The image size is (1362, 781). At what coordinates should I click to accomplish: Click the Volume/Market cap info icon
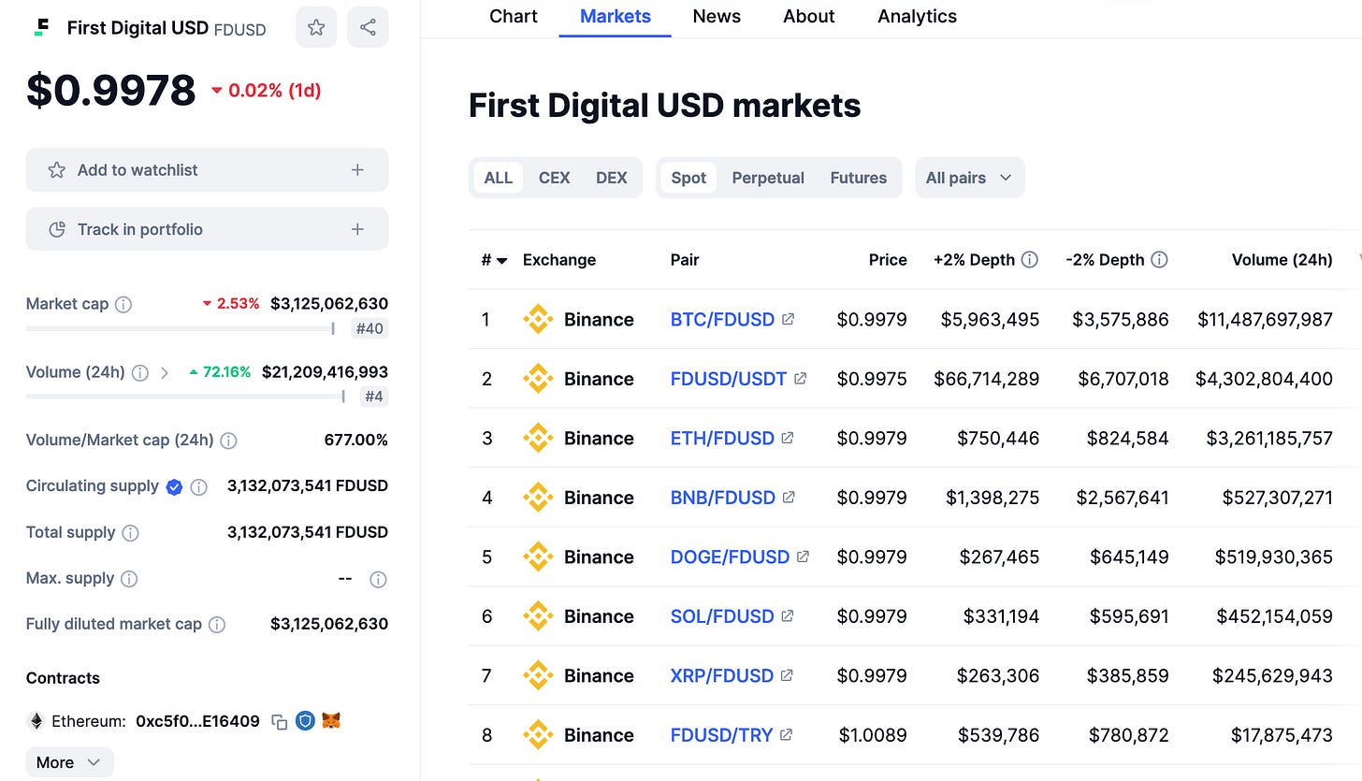(228, 441)
